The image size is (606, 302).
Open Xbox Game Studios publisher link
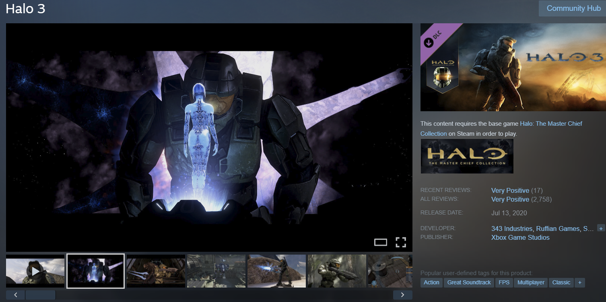click(520, 237)
